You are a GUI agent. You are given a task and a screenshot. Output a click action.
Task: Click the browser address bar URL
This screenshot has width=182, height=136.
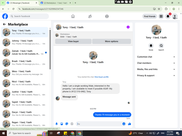tap(43, 9)
